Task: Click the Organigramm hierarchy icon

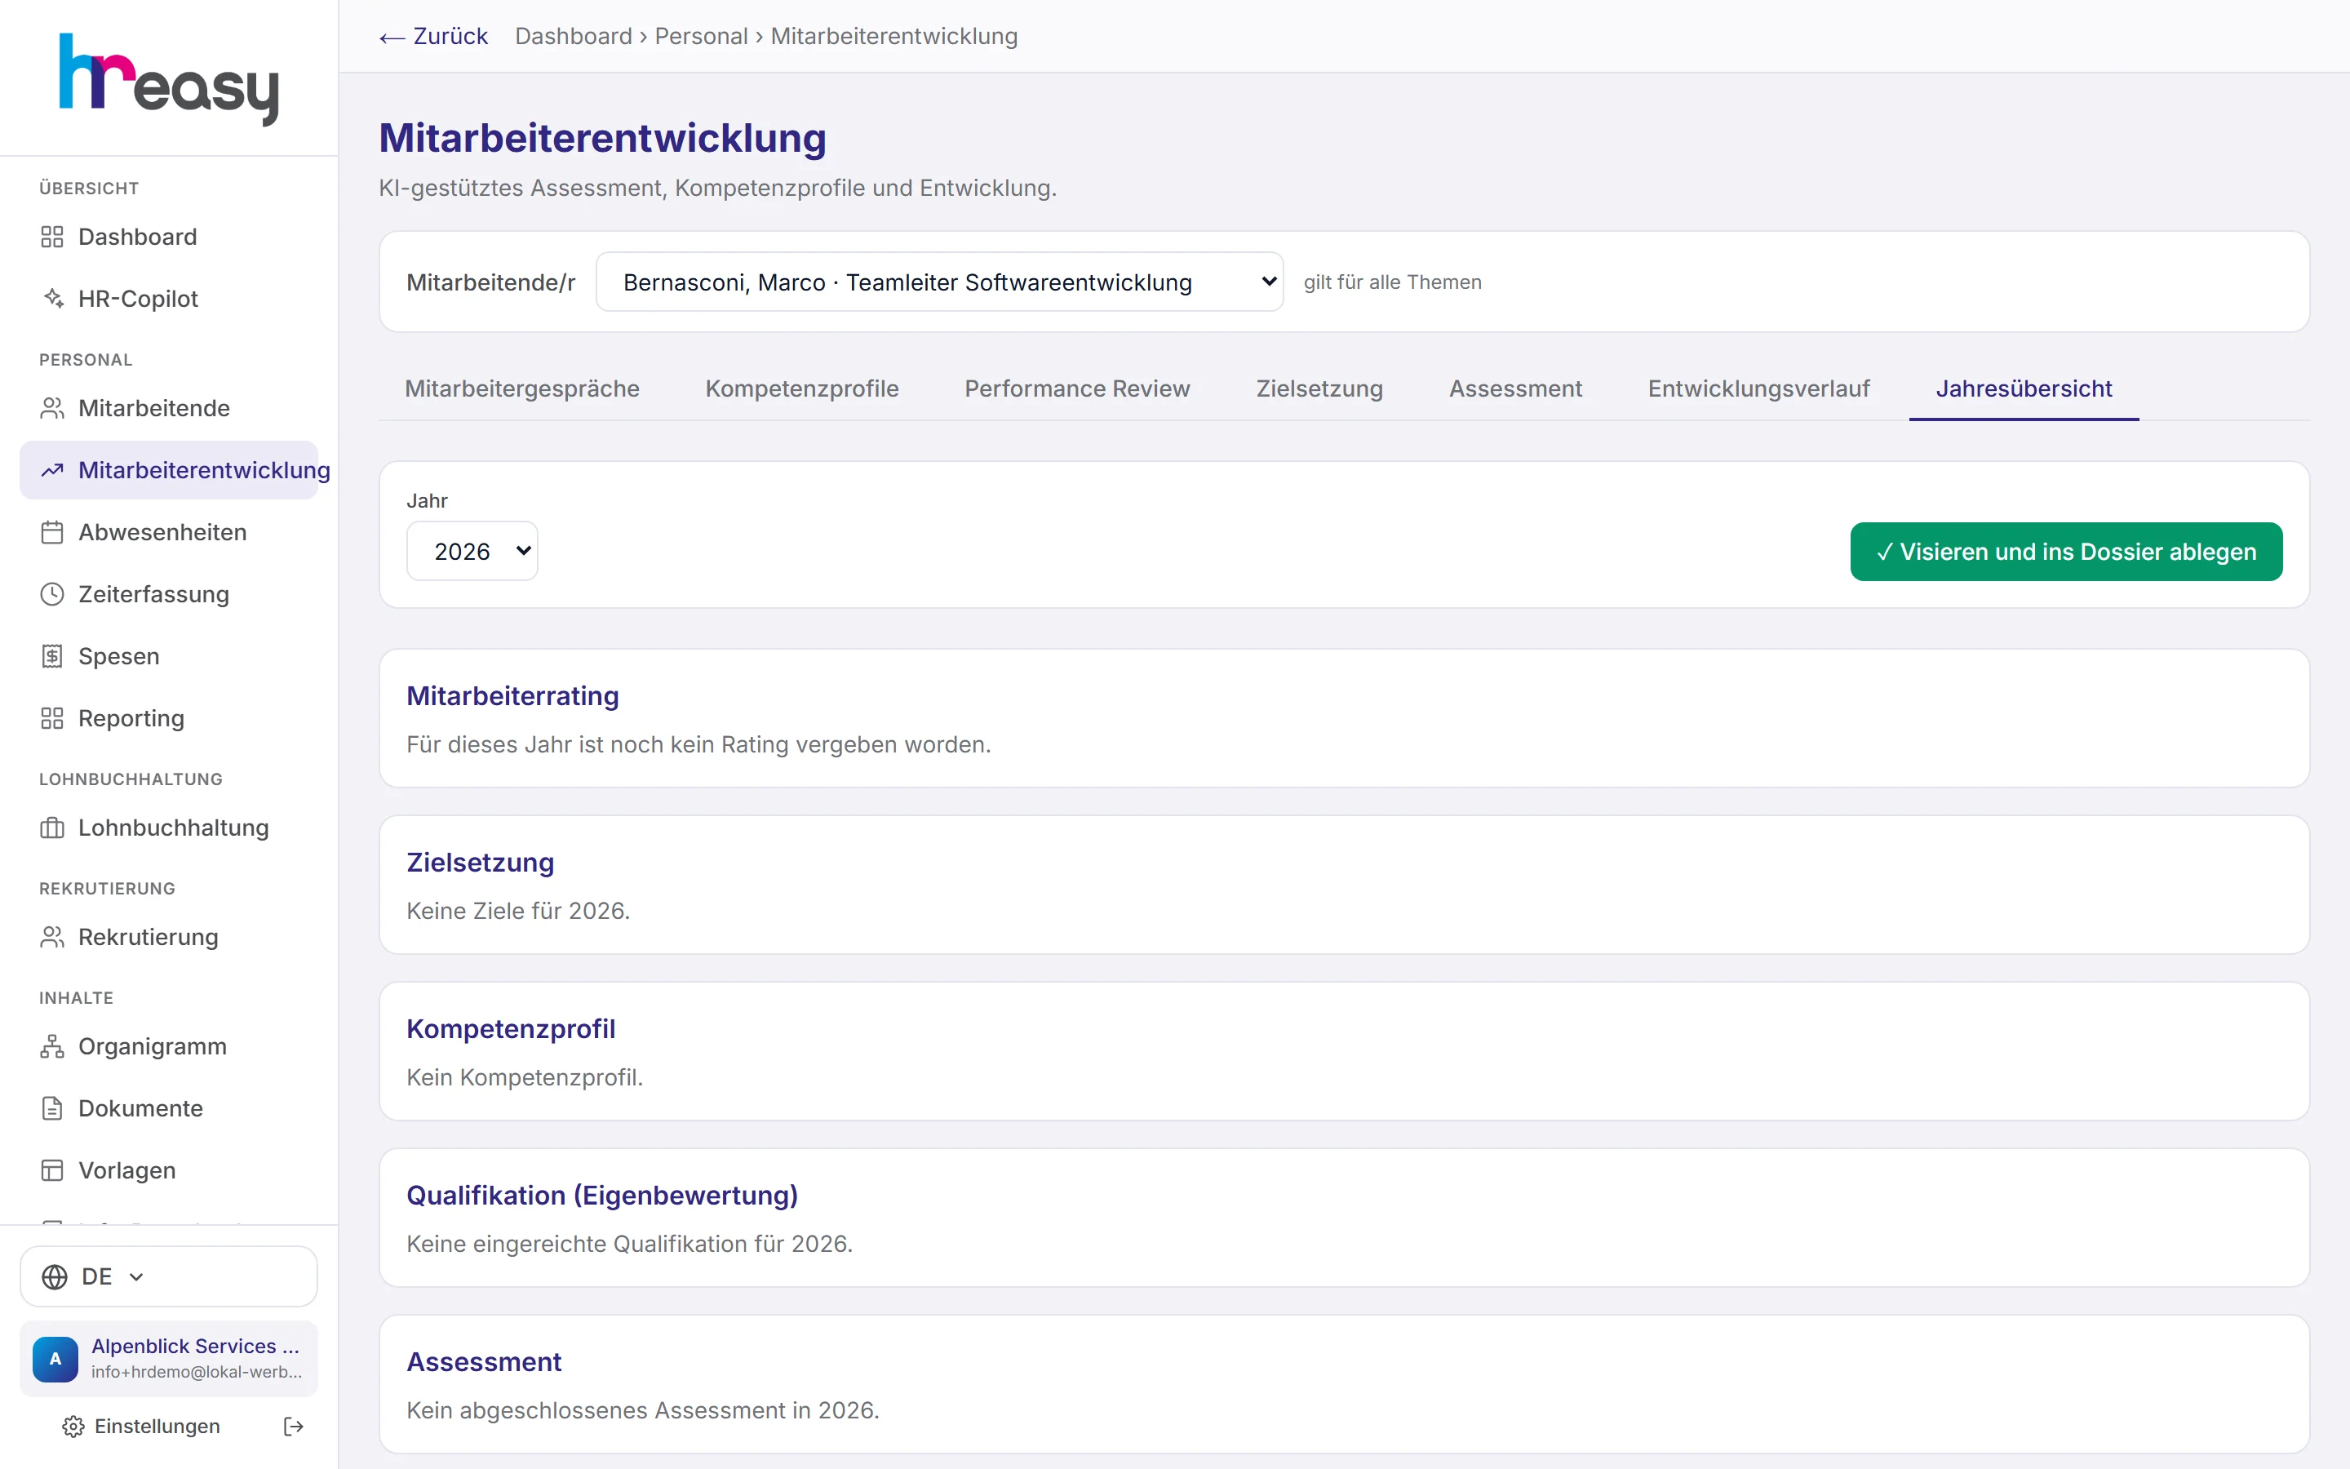Action: point(52,1046)
